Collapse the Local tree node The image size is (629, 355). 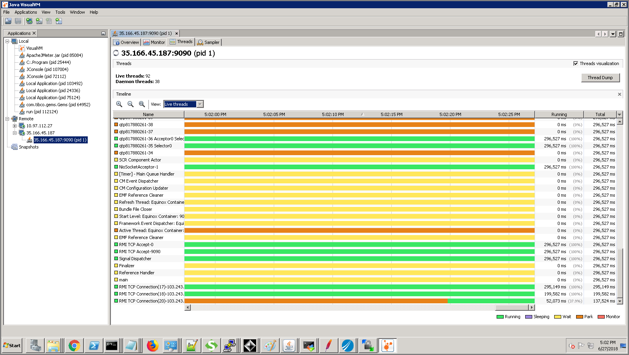7,41
